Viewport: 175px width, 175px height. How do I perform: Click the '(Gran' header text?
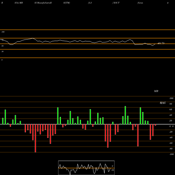[140, 3]
